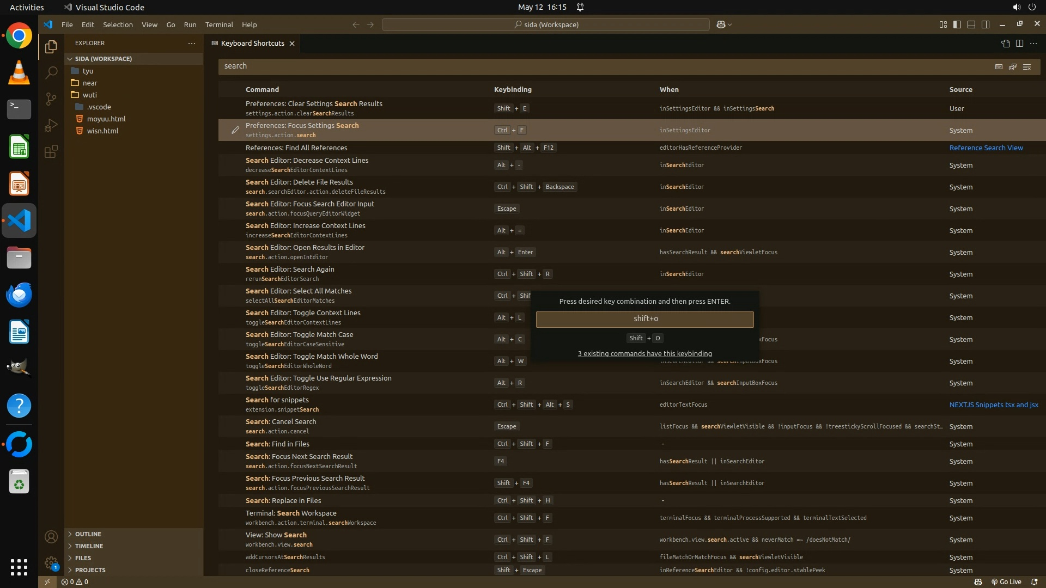Toggle the Panel layout button

click(971, 24)
